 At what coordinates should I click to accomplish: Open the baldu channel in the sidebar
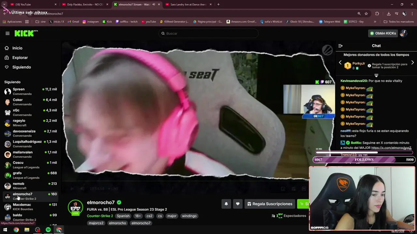pos(31,217)
